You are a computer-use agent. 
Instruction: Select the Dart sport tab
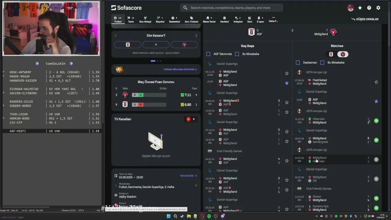(250, 20)
